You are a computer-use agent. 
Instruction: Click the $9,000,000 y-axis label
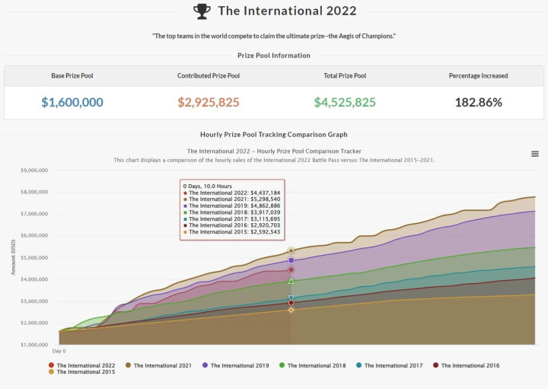(34, 171)
